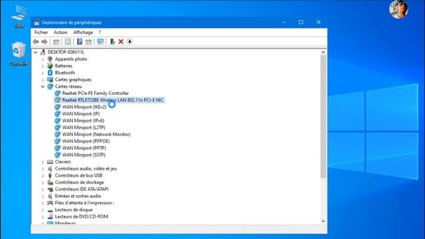
Task: Select WAN Miniport (PPPOE)
Action: point(86,141)
